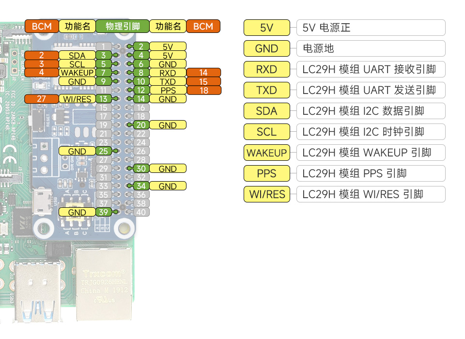Open the 功能名 column header
Image resolution: width=465 pixels, height=339 pixels.
pos(77,27)
